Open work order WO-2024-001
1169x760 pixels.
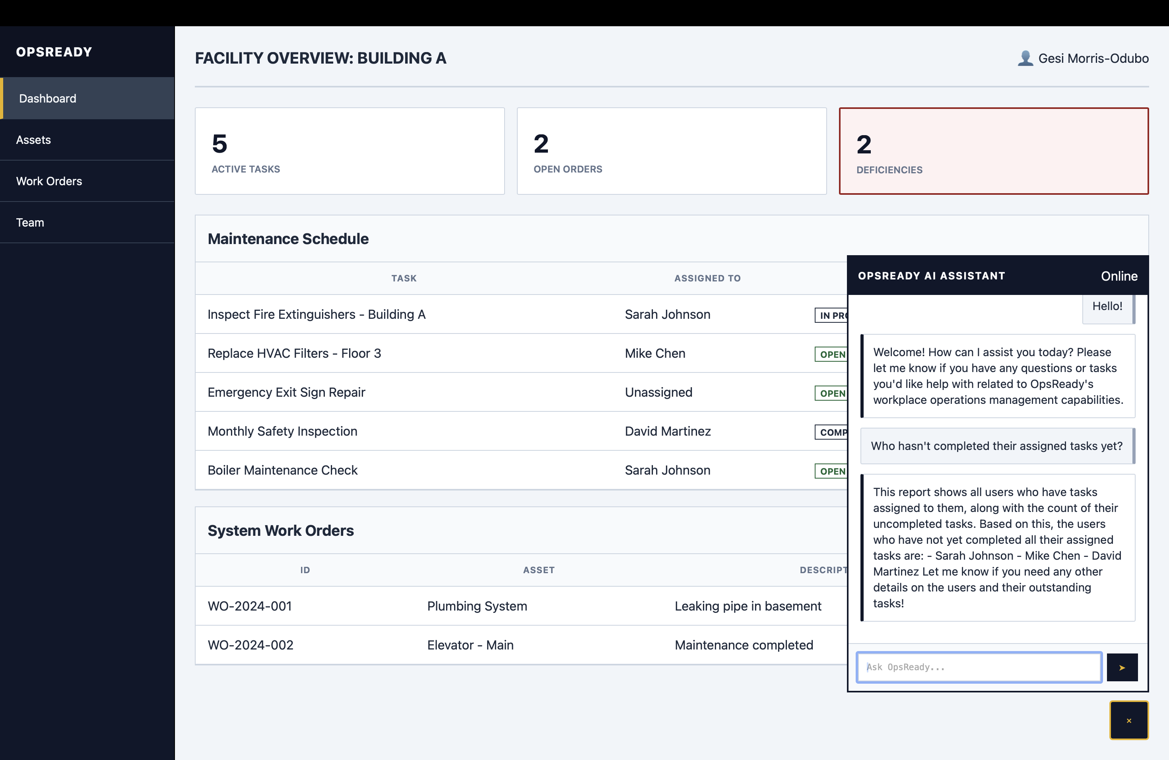click(x=250, y=606)
